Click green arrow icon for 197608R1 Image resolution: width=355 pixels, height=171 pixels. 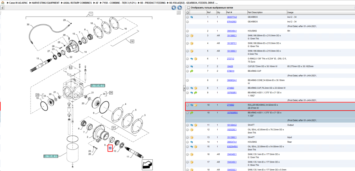(196, 93)
